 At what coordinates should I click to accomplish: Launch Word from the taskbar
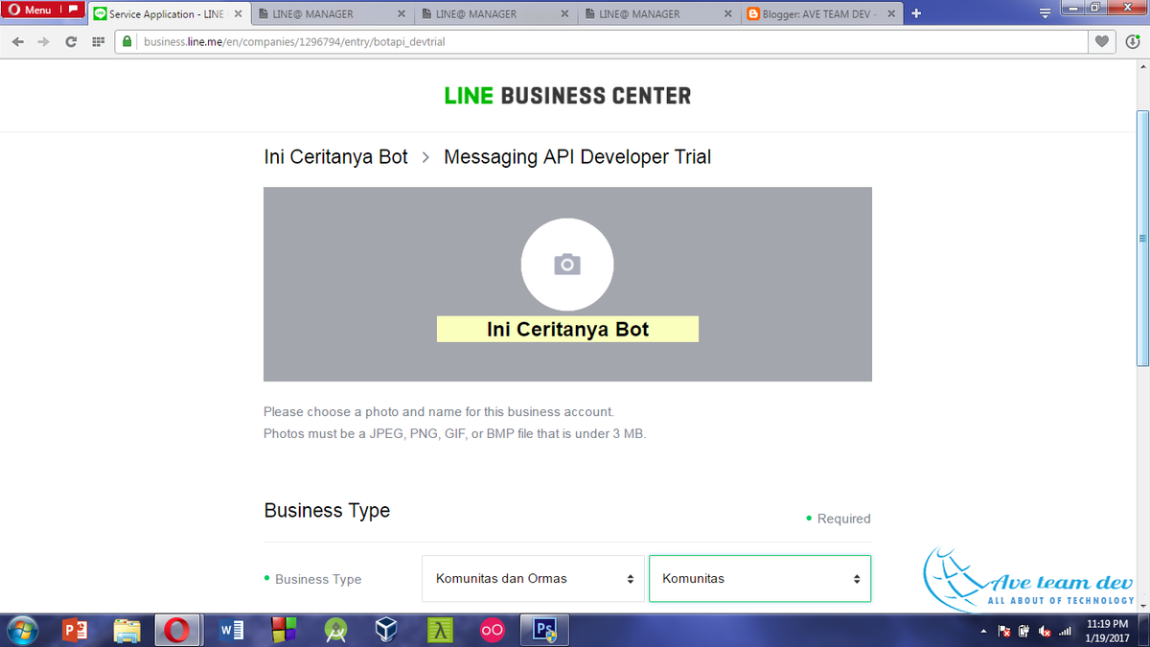point(231,631)
